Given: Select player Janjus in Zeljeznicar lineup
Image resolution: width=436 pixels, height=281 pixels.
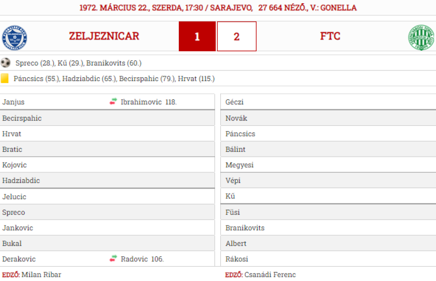Looking at the screenshot, I should [13, 102].
